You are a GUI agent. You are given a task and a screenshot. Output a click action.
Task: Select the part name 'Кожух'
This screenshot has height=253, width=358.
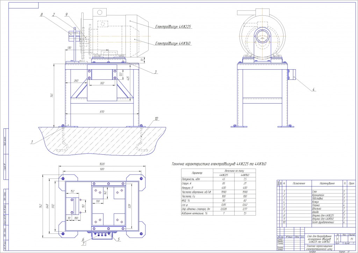[315, 202]
